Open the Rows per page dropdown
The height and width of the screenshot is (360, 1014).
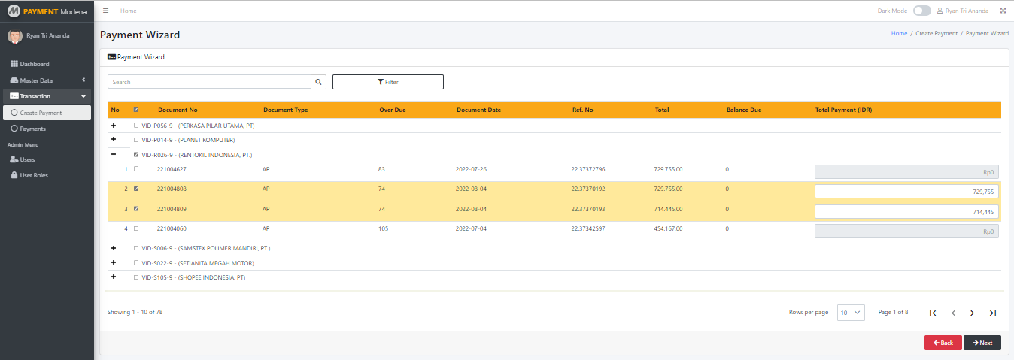point(852,313)
